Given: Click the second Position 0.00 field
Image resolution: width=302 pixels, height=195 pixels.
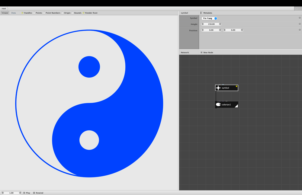Looking at the screenshot, I should pos(233,30).
